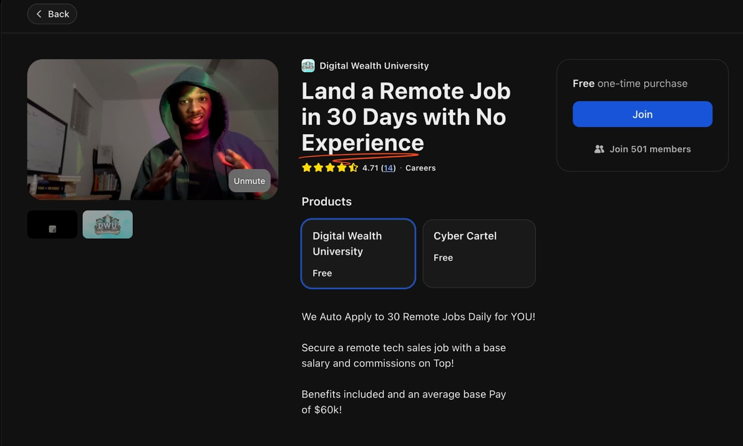This screenshot has width=743, height=446.
Task: Click the members people icon
Action: click(x=600, y=149)
